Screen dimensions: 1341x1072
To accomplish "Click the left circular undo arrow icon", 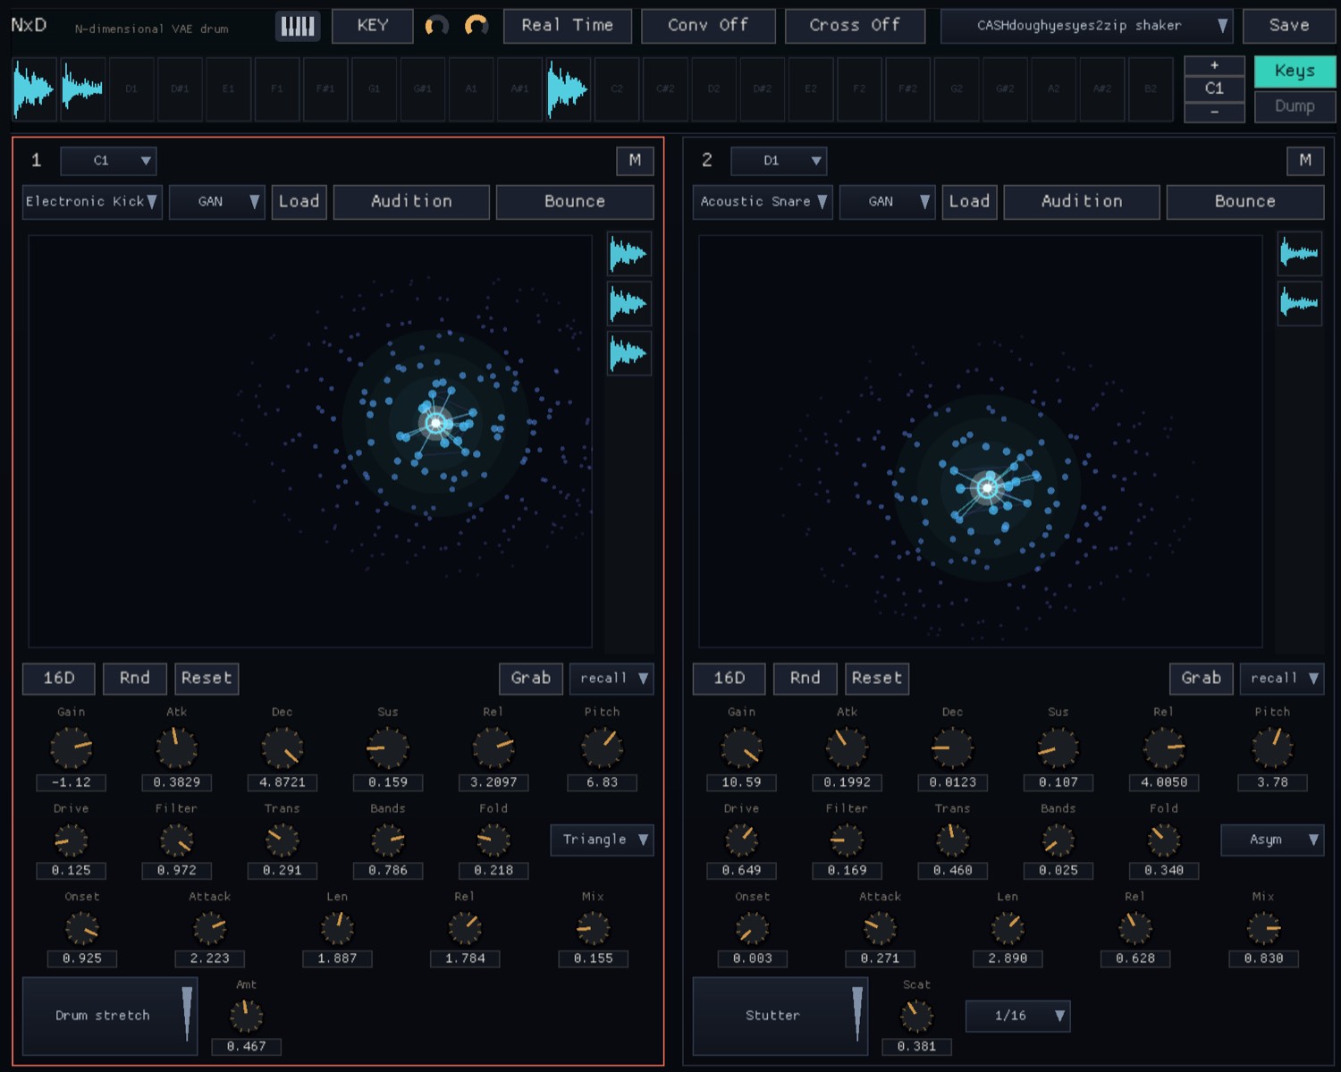I will (436, 26).
